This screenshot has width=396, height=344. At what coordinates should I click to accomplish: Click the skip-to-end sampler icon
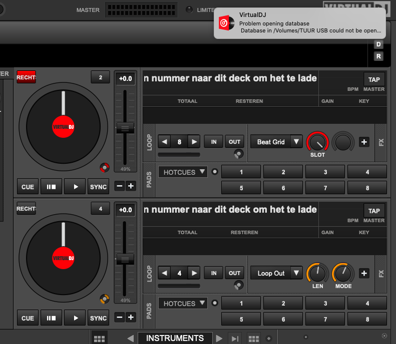(235, 339)
